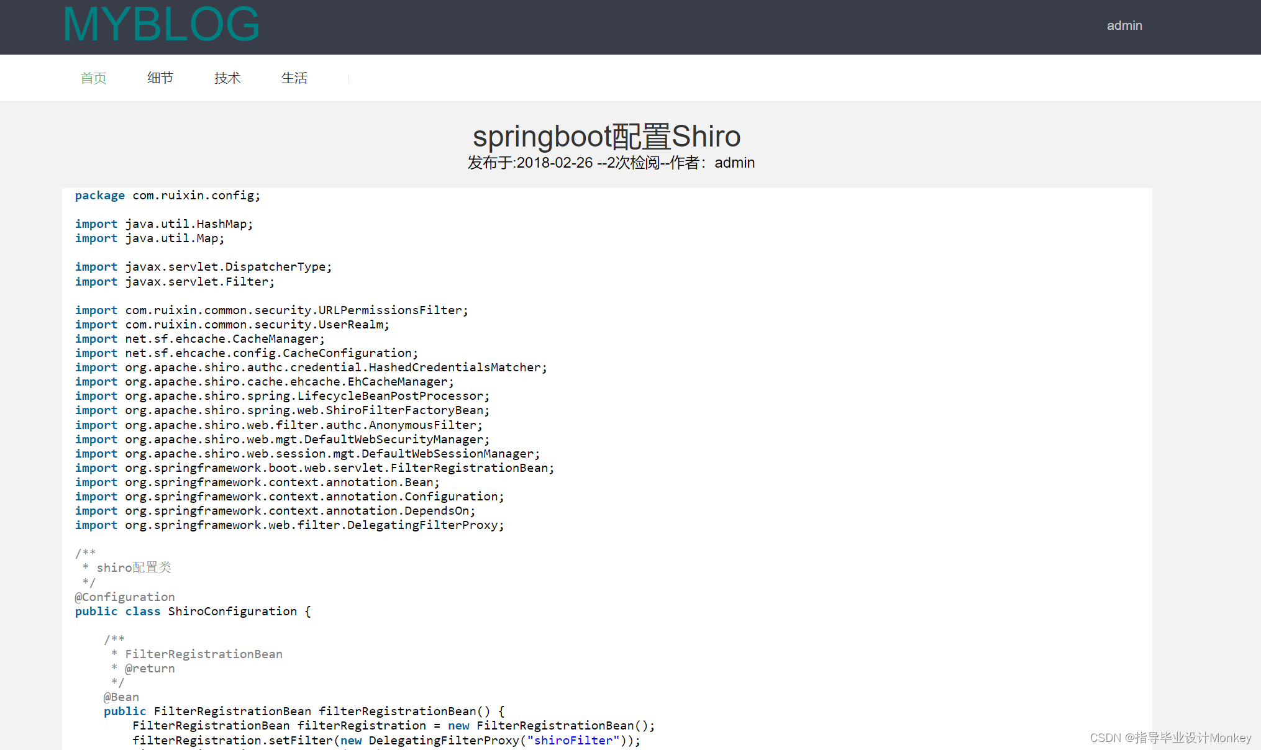The image size is (1261, 750).
Task: Click the package com.ruixin.config line
Action: (168, 196)
